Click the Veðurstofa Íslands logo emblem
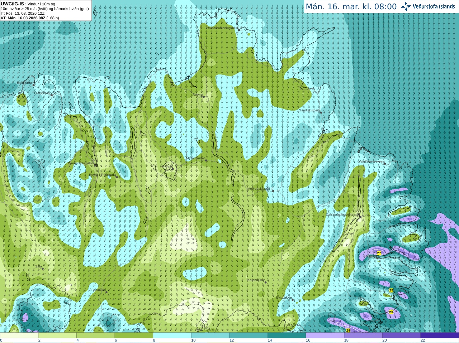This screenshot has height=343, width=459. click(406, 6)
